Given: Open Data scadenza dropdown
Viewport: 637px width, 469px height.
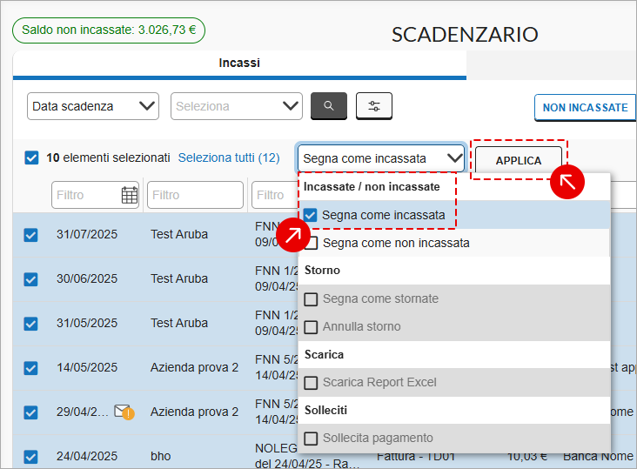Looking at the screenshot, I should [x=93, y=106].
